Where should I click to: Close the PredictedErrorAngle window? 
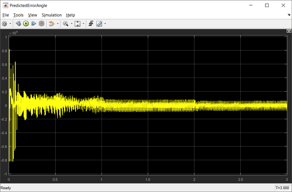tap(283, 5)
